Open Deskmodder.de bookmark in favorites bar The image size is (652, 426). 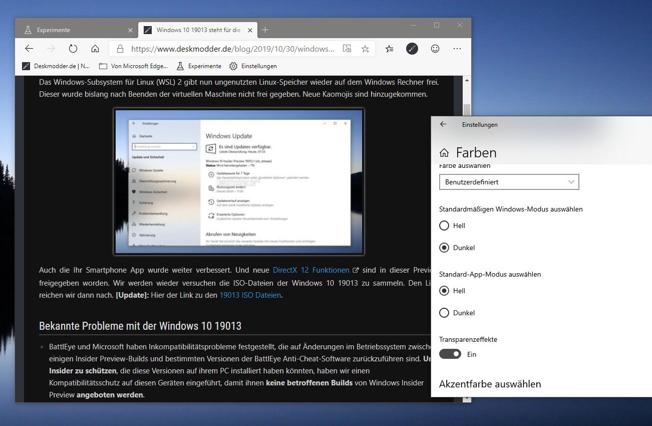tap(56, 66)
